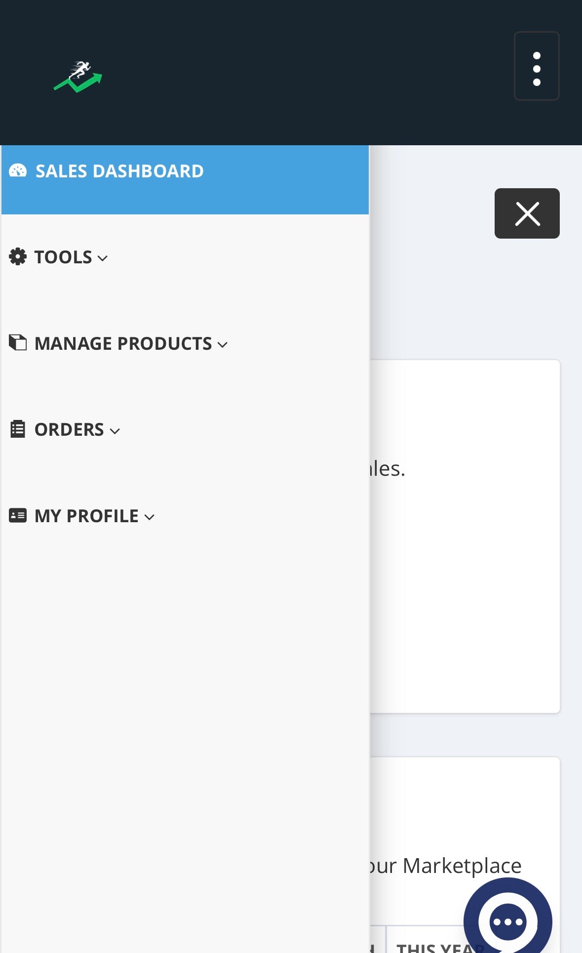Select Sales Dashboard menu item
582x953 pixels.
(119, 171)
